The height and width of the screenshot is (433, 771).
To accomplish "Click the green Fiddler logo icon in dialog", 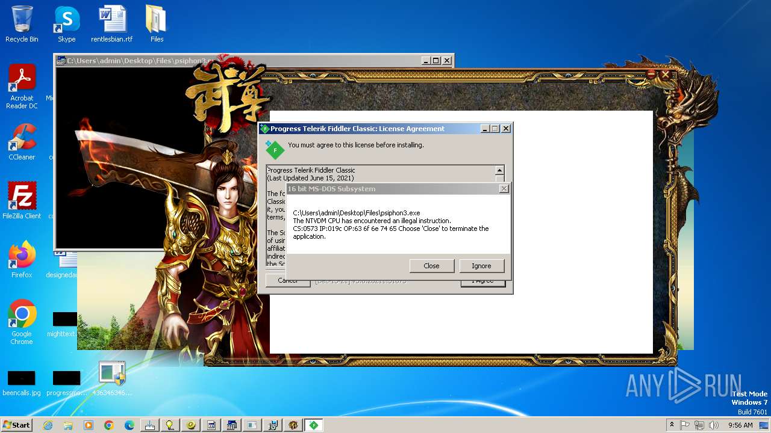I will pyautogui.click(x=275, y=150).
